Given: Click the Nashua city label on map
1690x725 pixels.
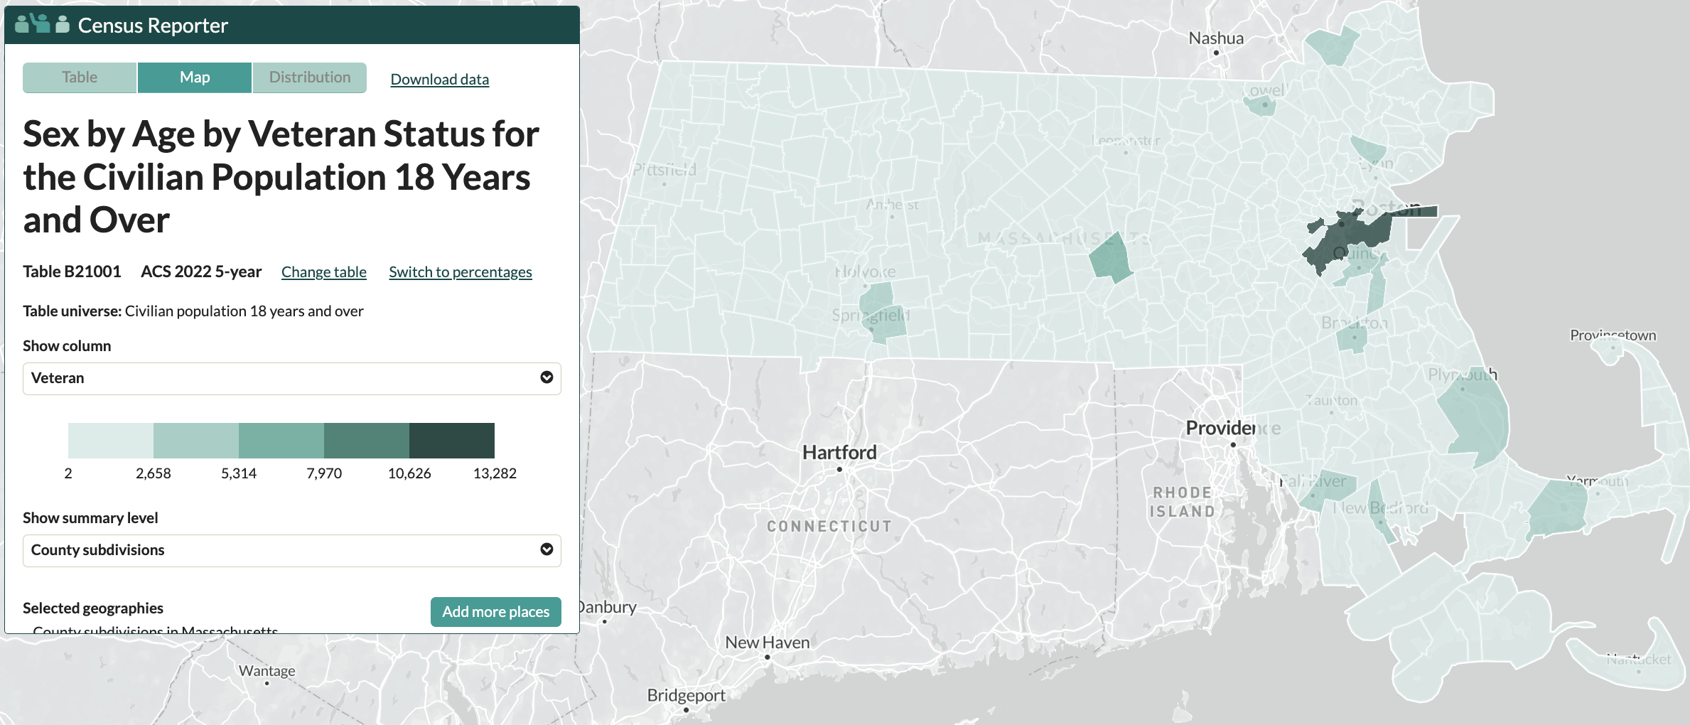Looking at the screenshot, I should coord(1216,38).
